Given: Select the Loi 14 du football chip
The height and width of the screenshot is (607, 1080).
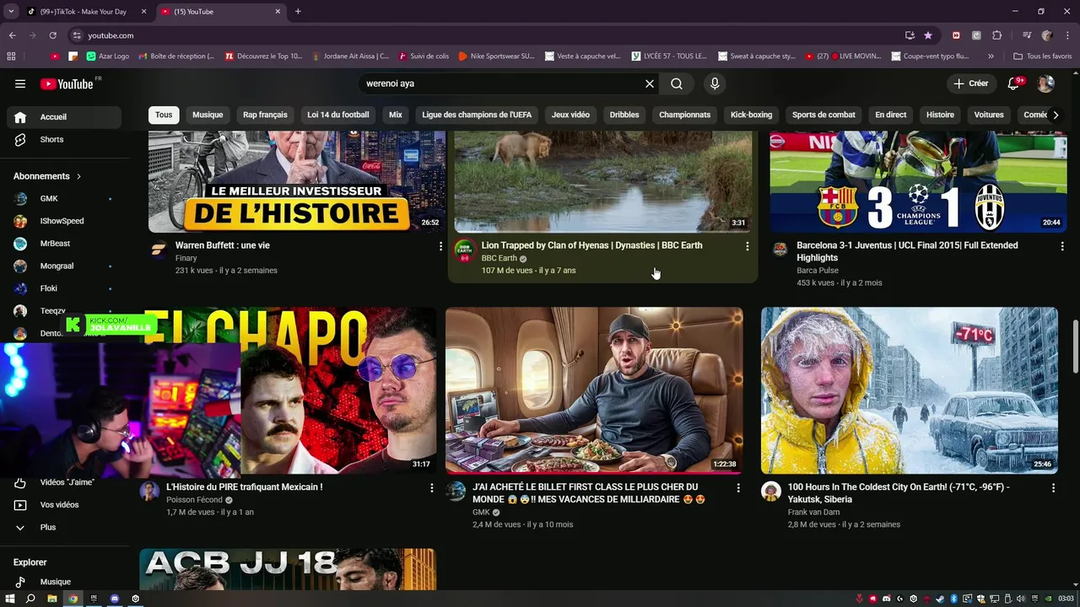Looking at the screenshot, I should coord(338,115).
